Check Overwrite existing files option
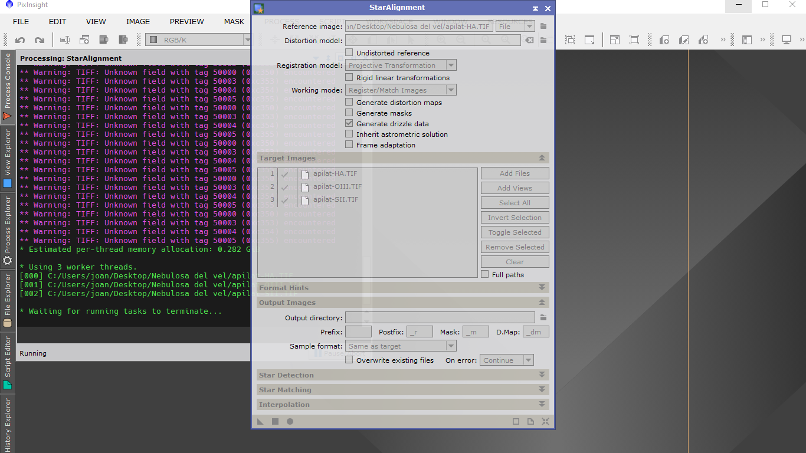The height and width of the screenshot is (453, 806). pos(349,360)
